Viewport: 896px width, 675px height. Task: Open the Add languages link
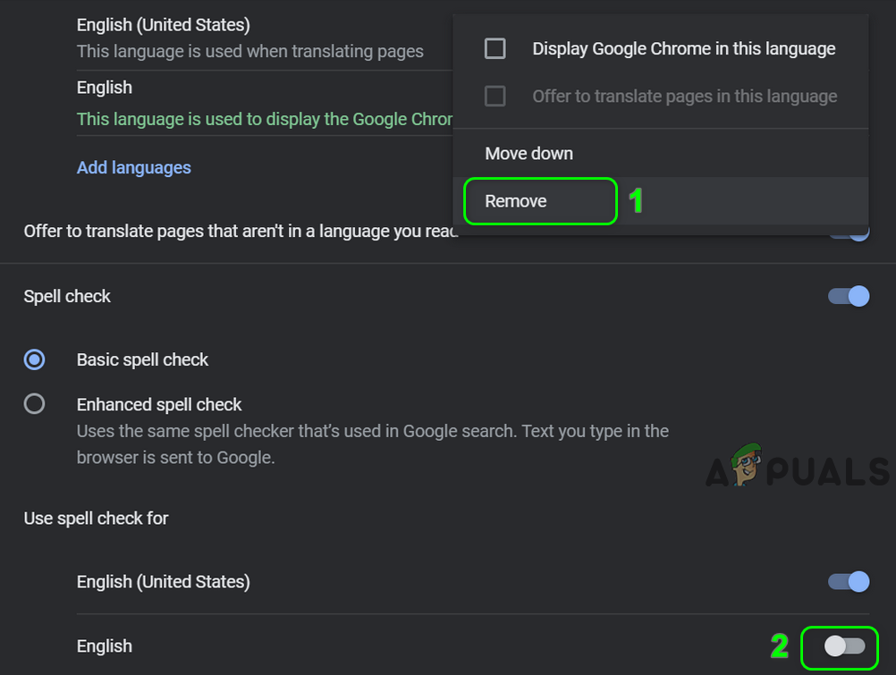(133, 167)
